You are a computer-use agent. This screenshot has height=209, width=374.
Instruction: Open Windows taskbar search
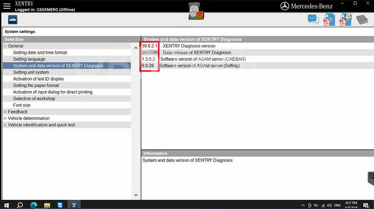tap(20, 205)
